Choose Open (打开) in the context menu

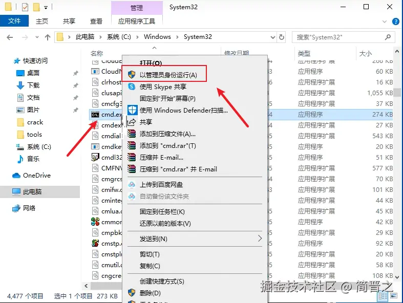(x=151, y=63)
